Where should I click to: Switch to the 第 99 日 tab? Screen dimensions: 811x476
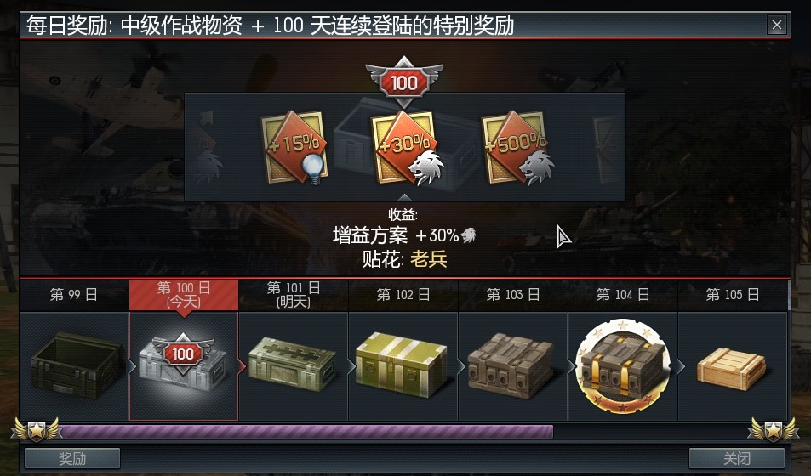(74, 295)
